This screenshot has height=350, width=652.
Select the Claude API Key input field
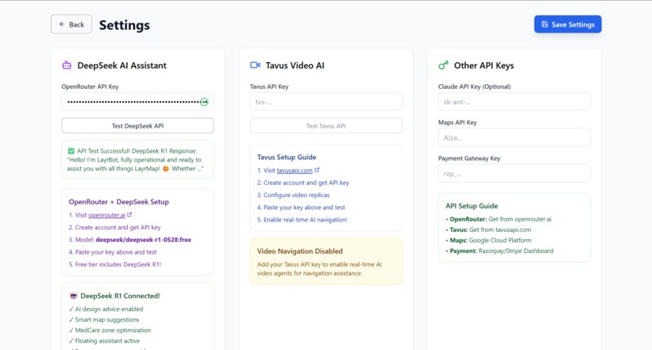point(514,102)
